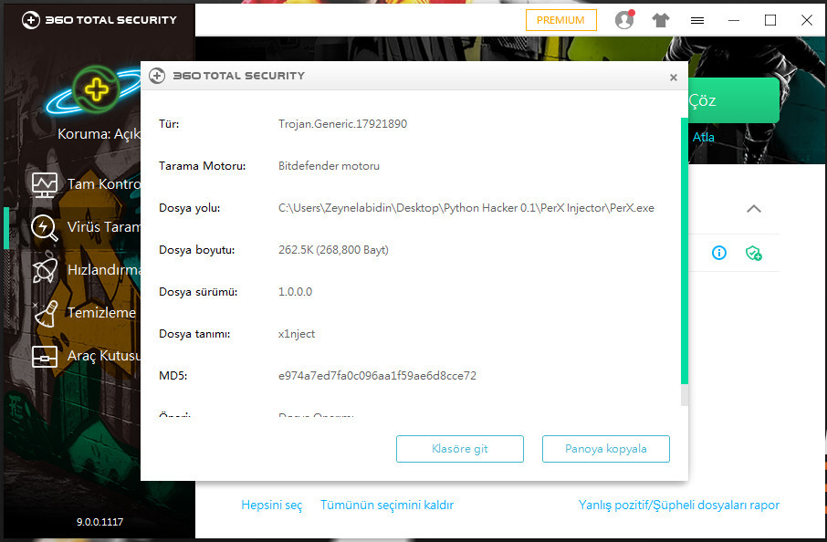Click the green protection shield emblem
Screen dimensions: 827x542
(x=97, y=89)
